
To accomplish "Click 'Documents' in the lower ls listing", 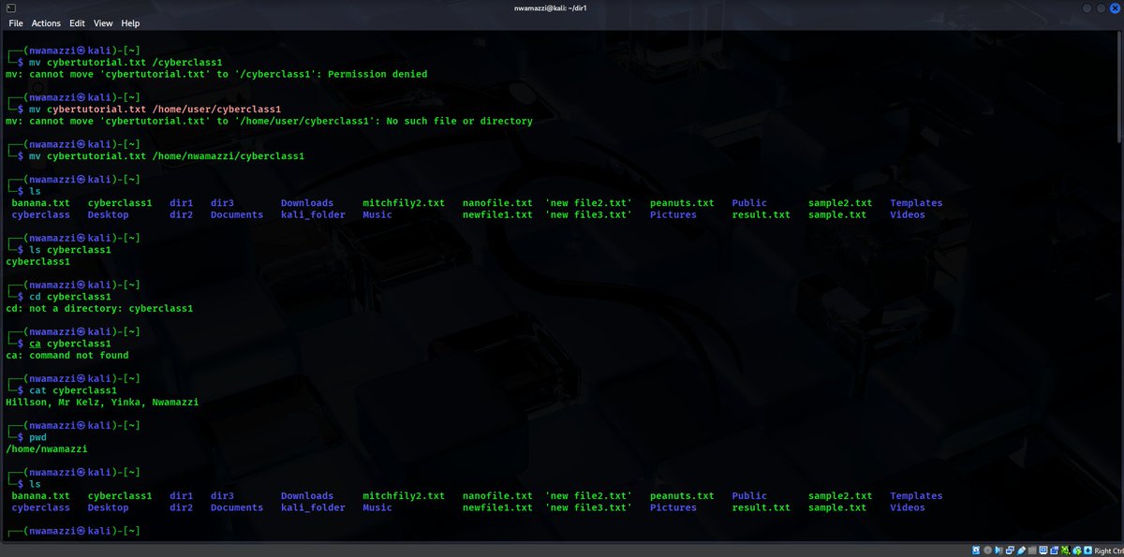I will point(237,507).
